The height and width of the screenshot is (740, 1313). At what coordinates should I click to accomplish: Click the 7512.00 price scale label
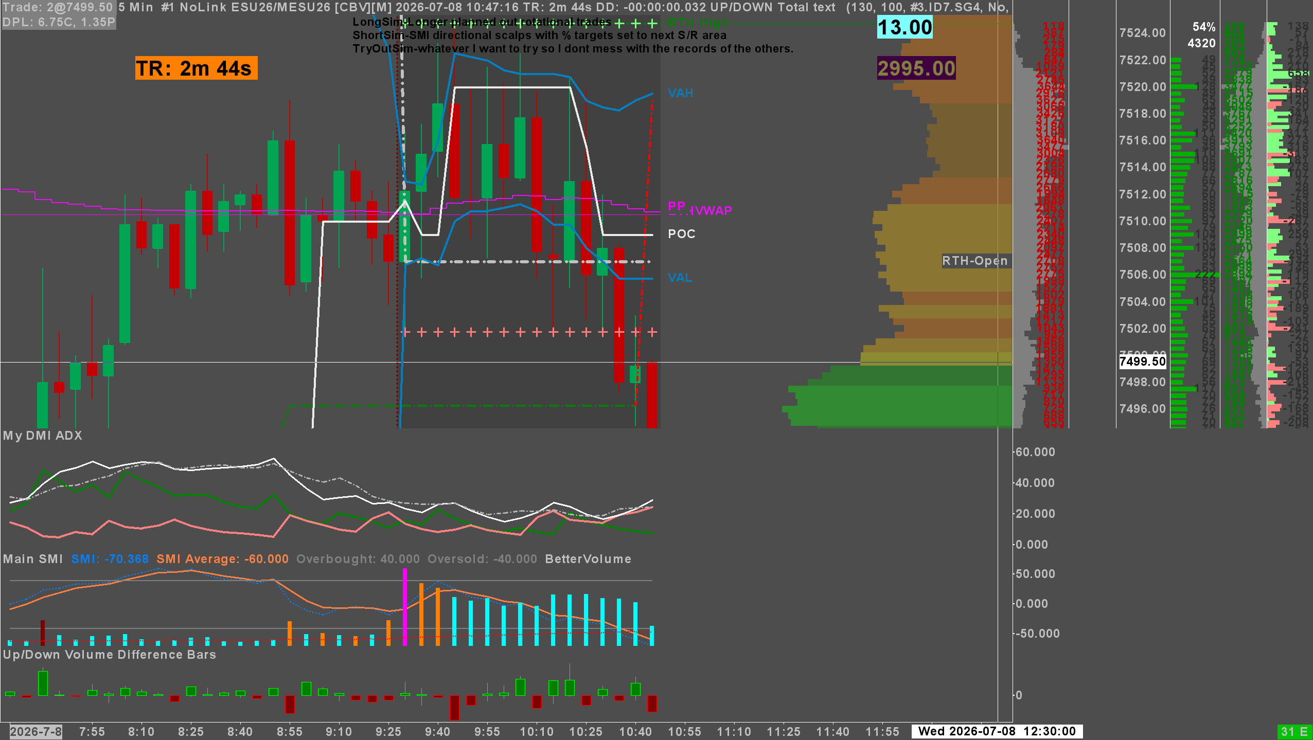[x=1143, y=194]
